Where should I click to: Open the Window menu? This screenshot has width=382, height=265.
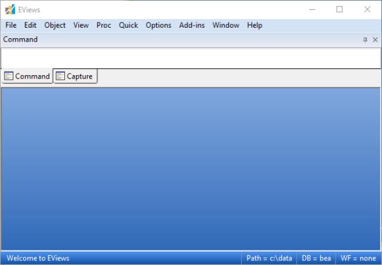(225, 25)
